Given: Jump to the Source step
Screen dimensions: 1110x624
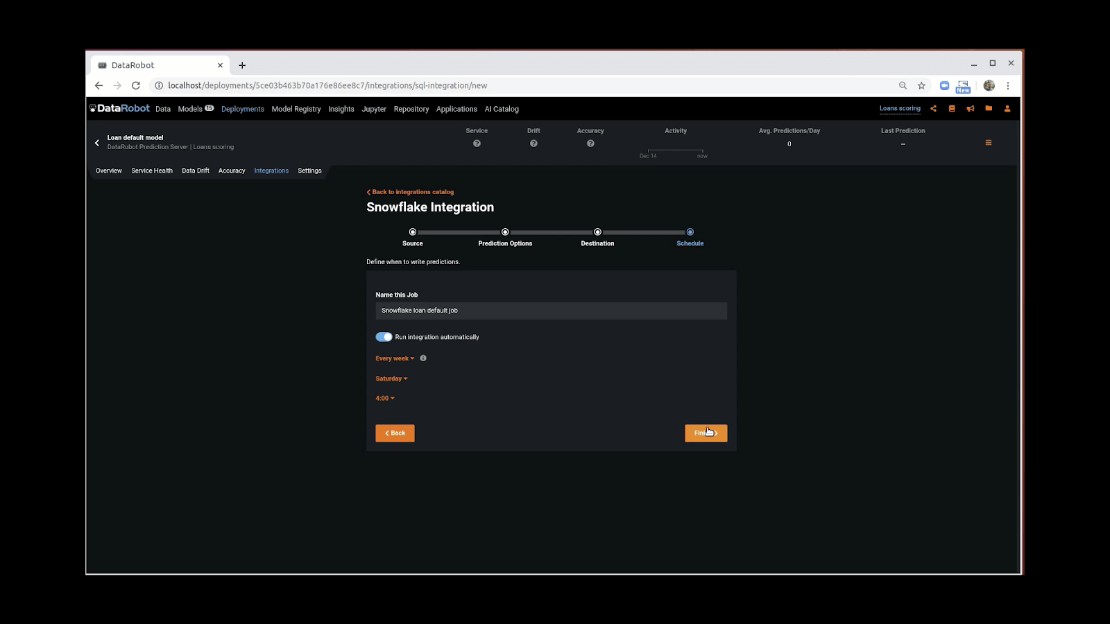Looking at the screenshot, I should point(413,232).
